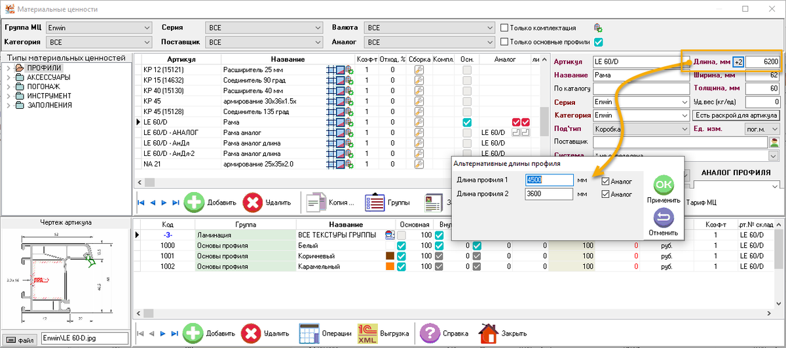The height and width of the screenshot is (348, 786).
Task: Click the Код column header in the bottom table
Action: (x=168, y=224)
